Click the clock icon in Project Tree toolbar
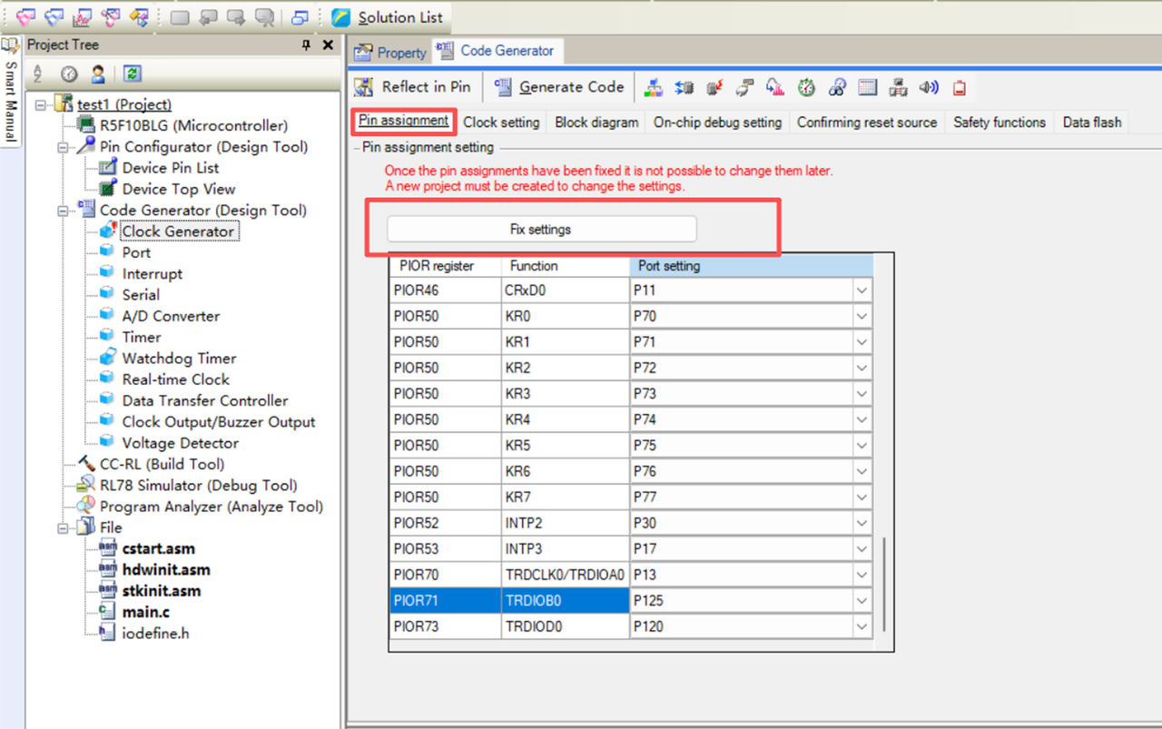The height and width of the screenshot is (729, 1162). coord(69,74)
